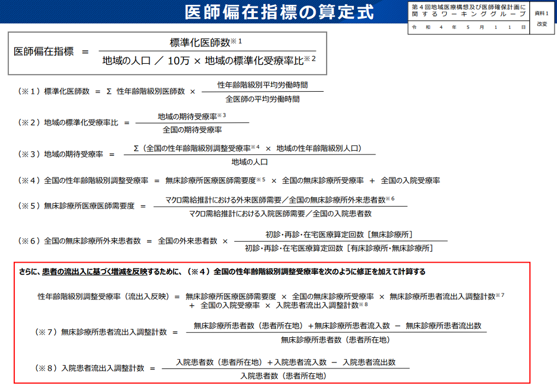Click the (※4) 全国の性年齢階級別調整受療率 definition label
Screen dimensions: 557x388
click(x=83, y=180)
